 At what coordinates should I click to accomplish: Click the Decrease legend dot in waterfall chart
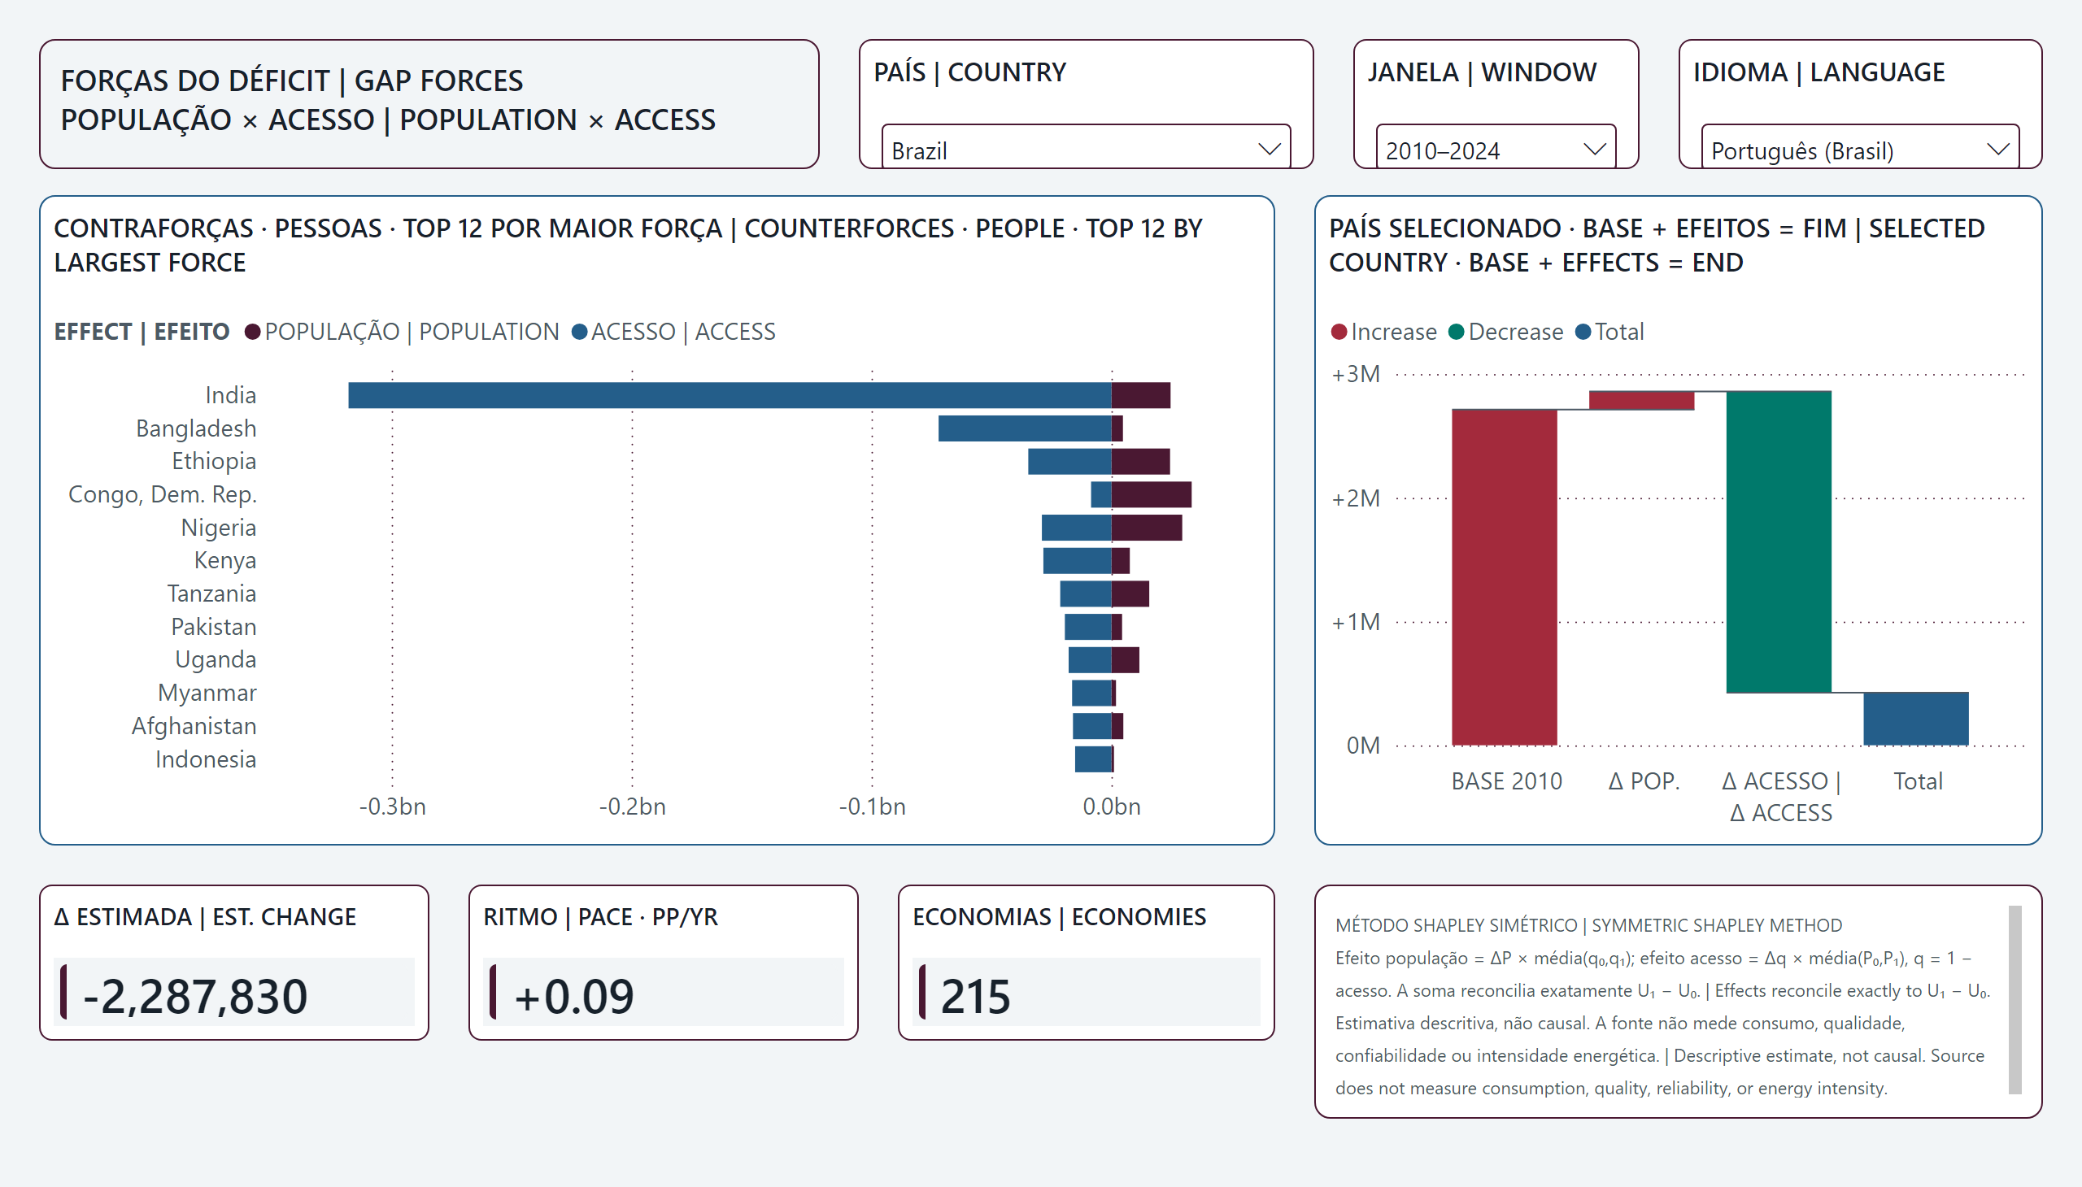click(1456, 332)
